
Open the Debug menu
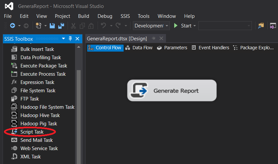click(x=105, y=16)
